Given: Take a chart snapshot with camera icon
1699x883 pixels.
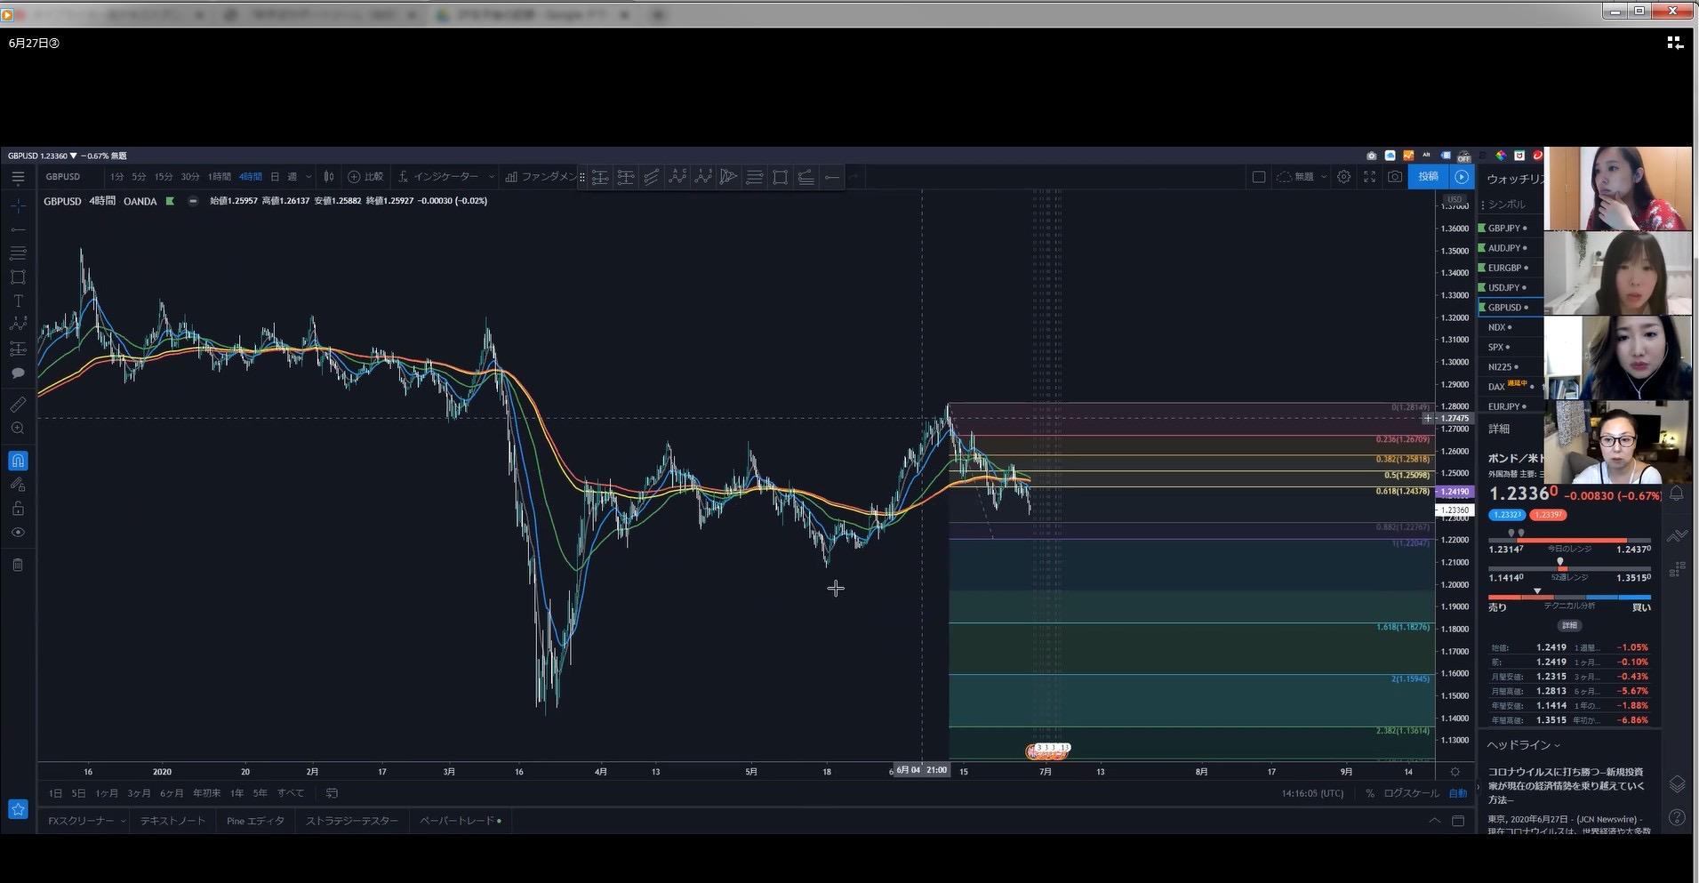Looking at the screenshot, I should pos(1395,177).
